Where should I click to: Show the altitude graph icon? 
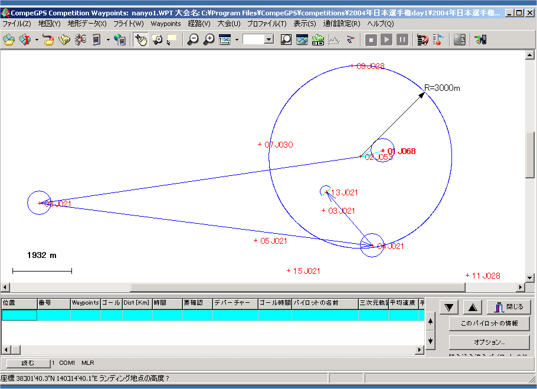pos(334,40)
